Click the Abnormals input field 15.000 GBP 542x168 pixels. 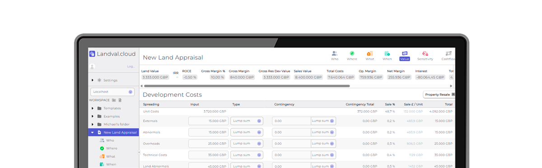208,132
